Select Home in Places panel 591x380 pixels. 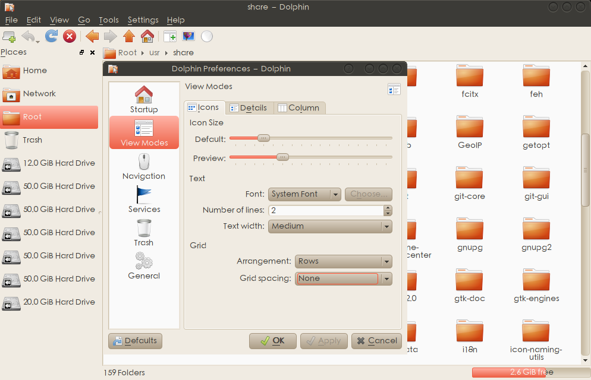tap(49, 70)
